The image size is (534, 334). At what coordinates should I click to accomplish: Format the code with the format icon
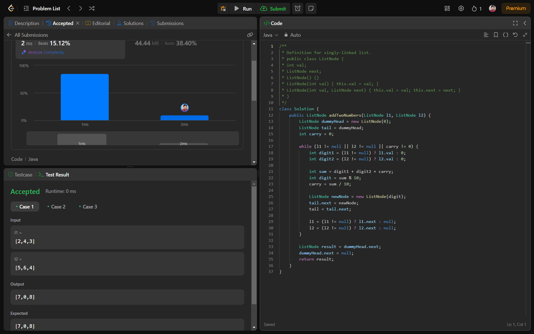pos(486,35)
